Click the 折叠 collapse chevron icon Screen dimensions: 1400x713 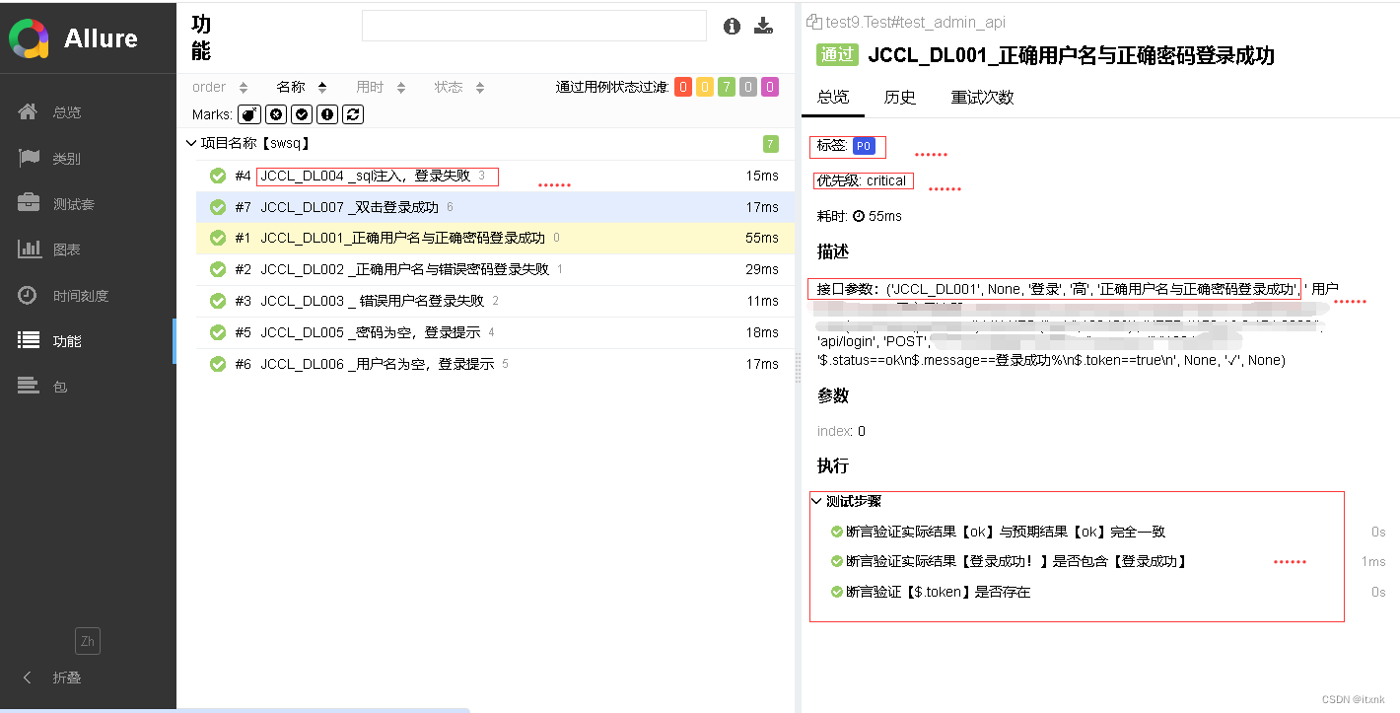pyautogui.click(x=28, y=677)
